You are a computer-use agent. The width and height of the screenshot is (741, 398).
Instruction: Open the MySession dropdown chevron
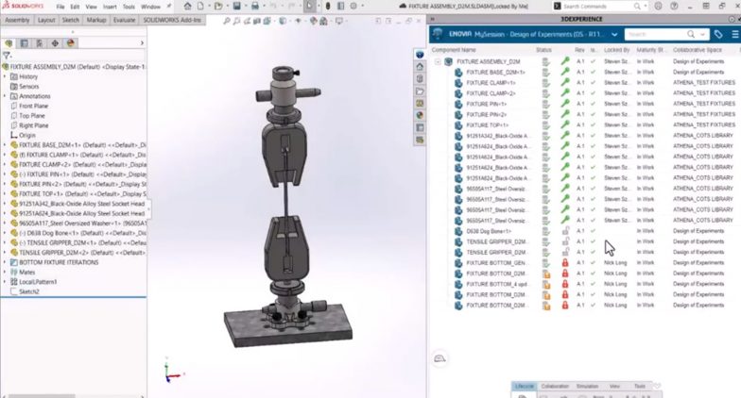pos(613,34)
